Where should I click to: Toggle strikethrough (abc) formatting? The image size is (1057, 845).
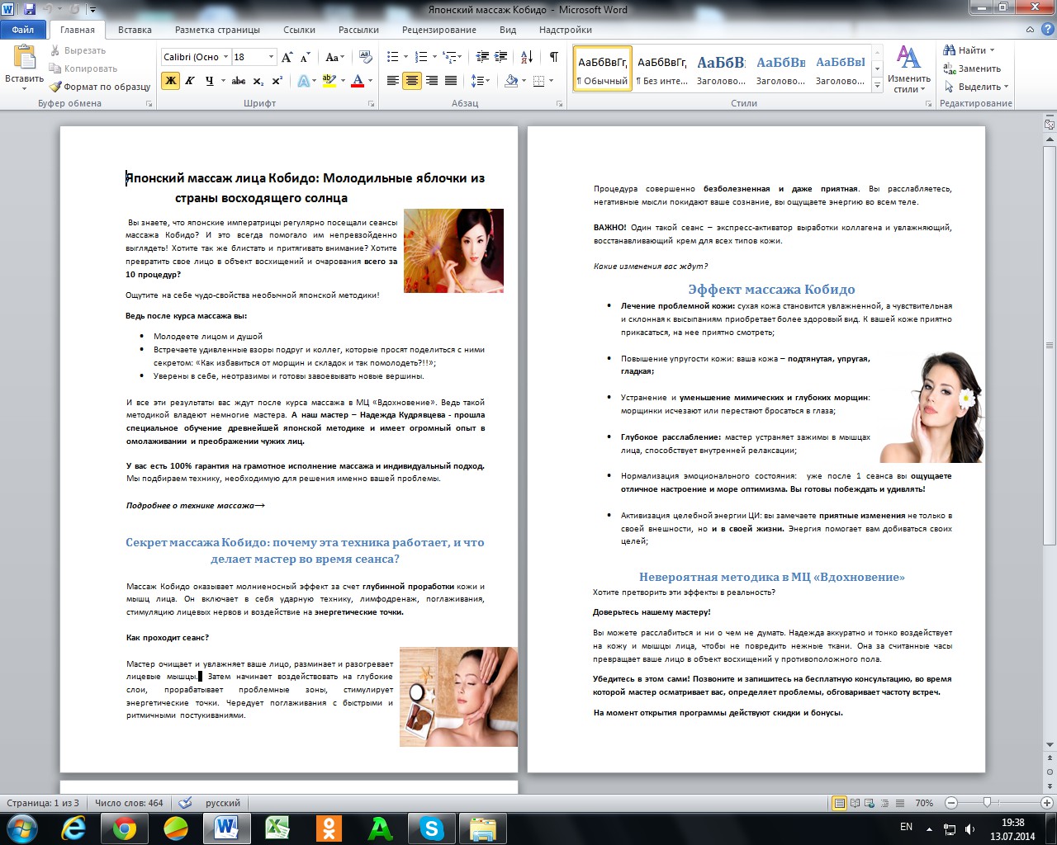[x=239, y=81]
